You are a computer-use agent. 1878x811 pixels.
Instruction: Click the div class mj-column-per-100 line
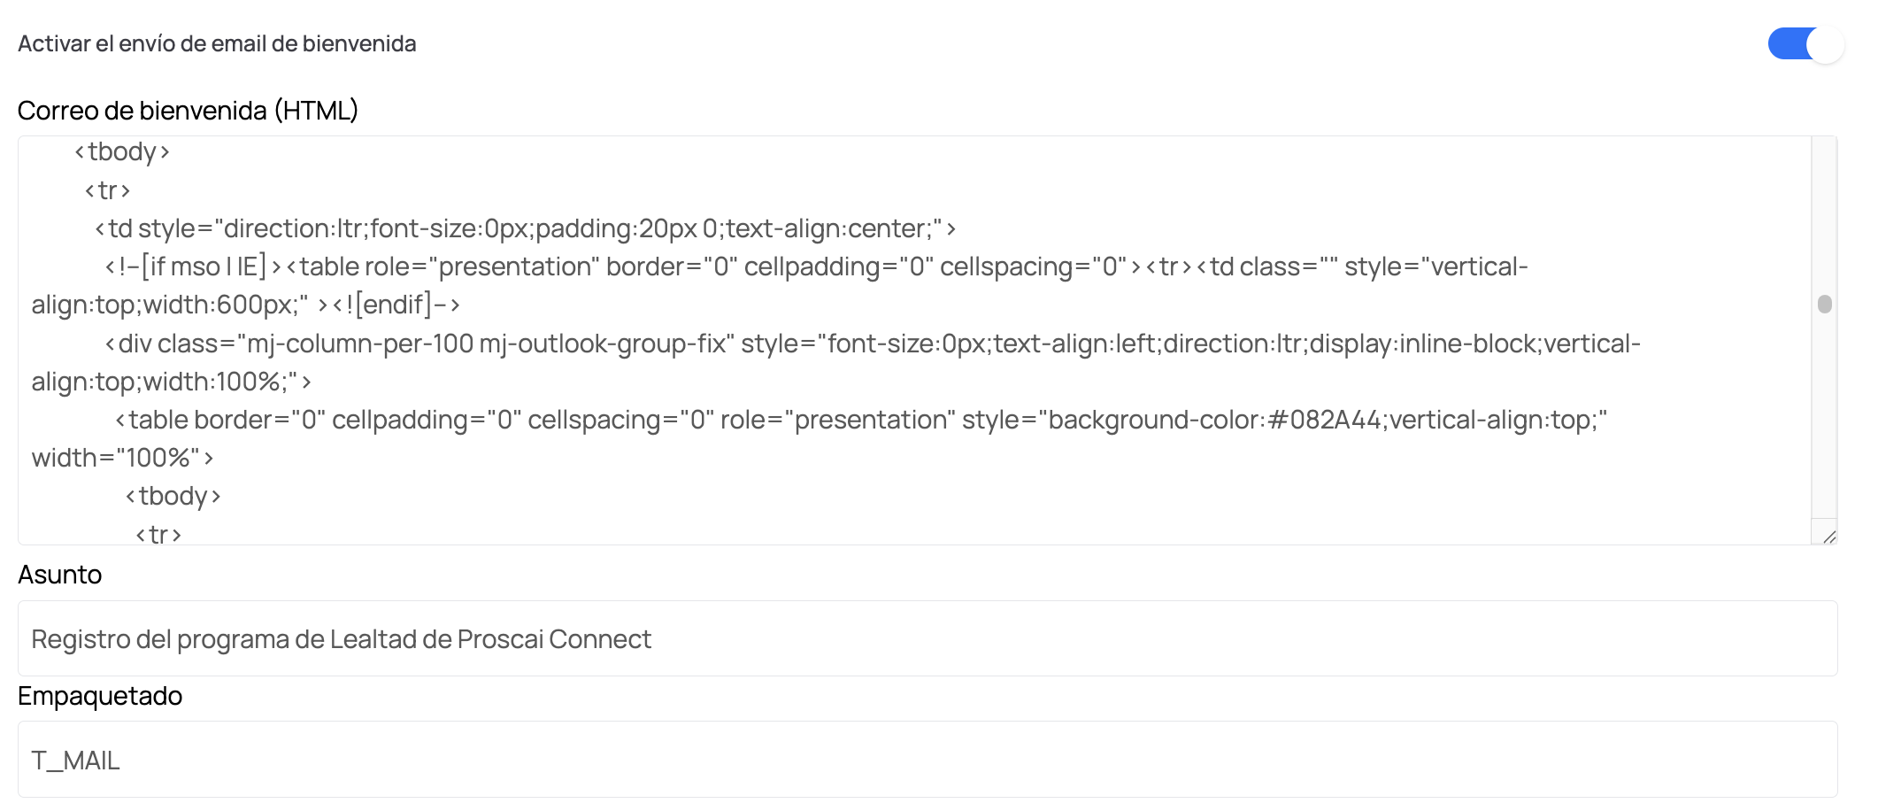pyautogui.click(x=873, y=344)
